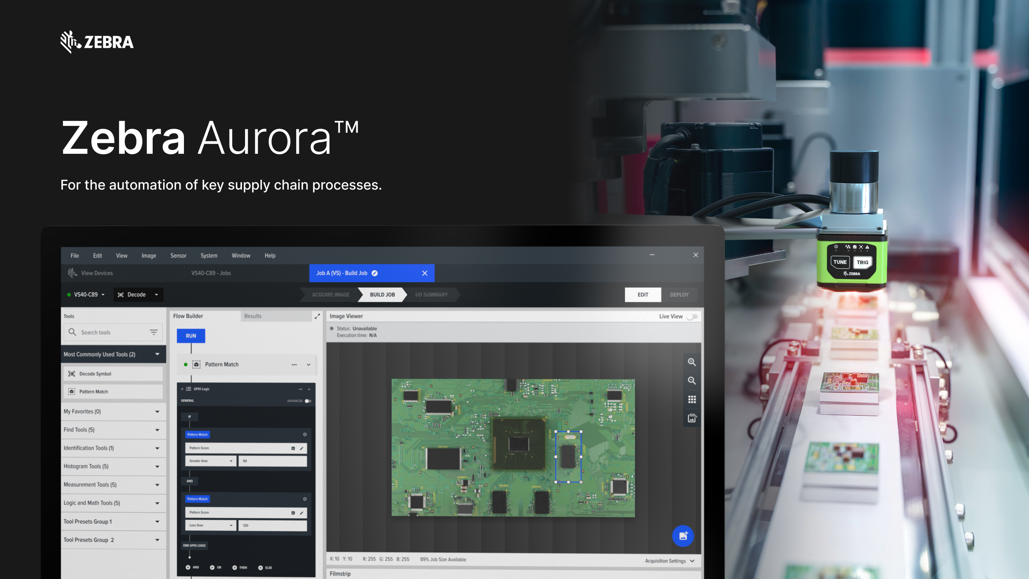Click the Decode barcode icon in the toolbar

point(121,294)
